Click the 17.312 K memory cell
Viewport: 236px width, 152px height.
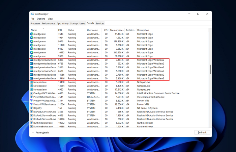[x=120, y=90]
